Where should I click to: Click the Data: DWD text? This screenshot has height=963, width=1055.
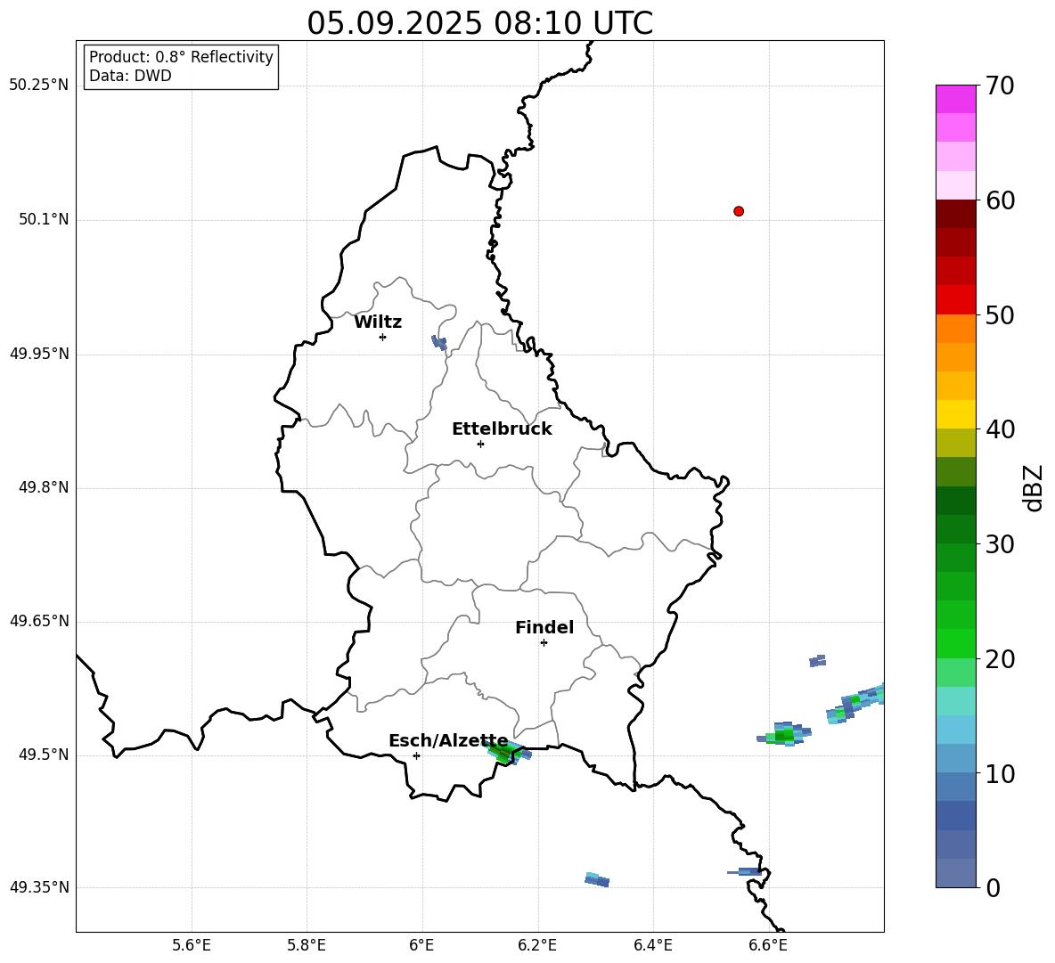pyautogui.click(x=130, y=76)
